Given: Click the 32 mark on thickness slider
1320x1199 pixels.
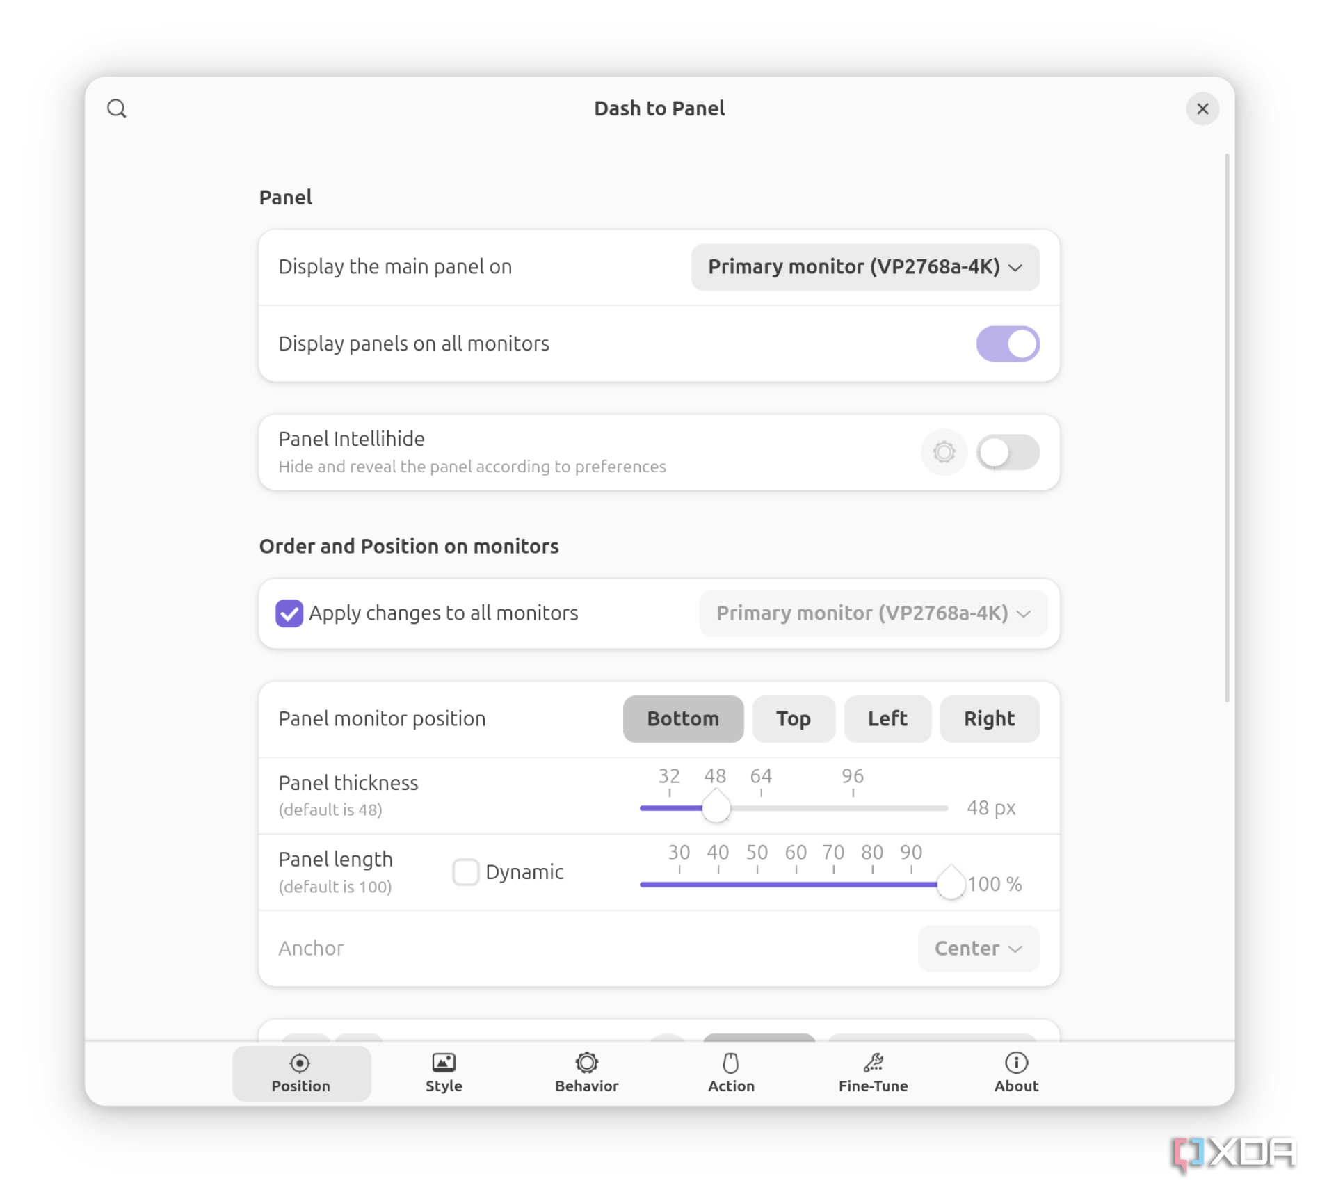Looking at the screenshot, I should 668,776.
